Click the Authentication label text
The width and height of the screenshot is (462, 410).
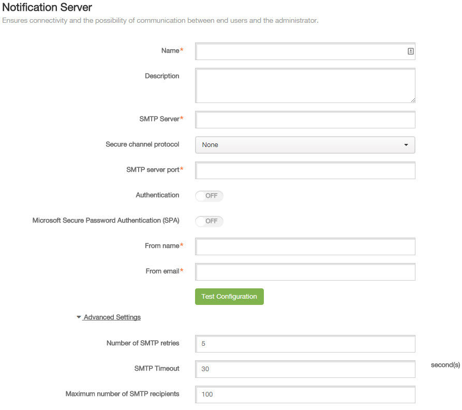[x=157, y=195]
